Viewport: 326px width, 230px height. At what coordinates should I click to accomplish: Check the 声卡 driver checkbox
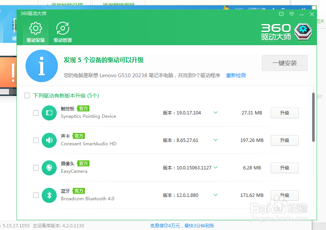(x=36, y=140)
